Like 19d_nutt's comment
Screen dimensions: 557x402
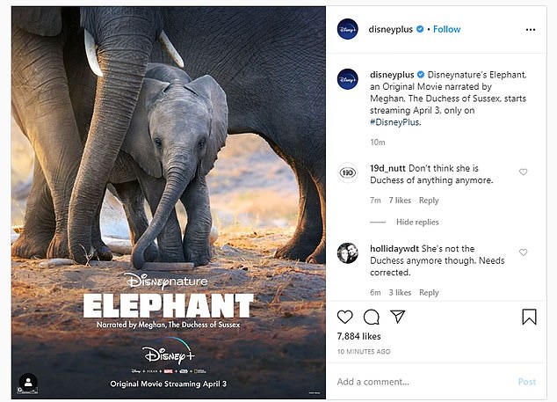point(524,172)
